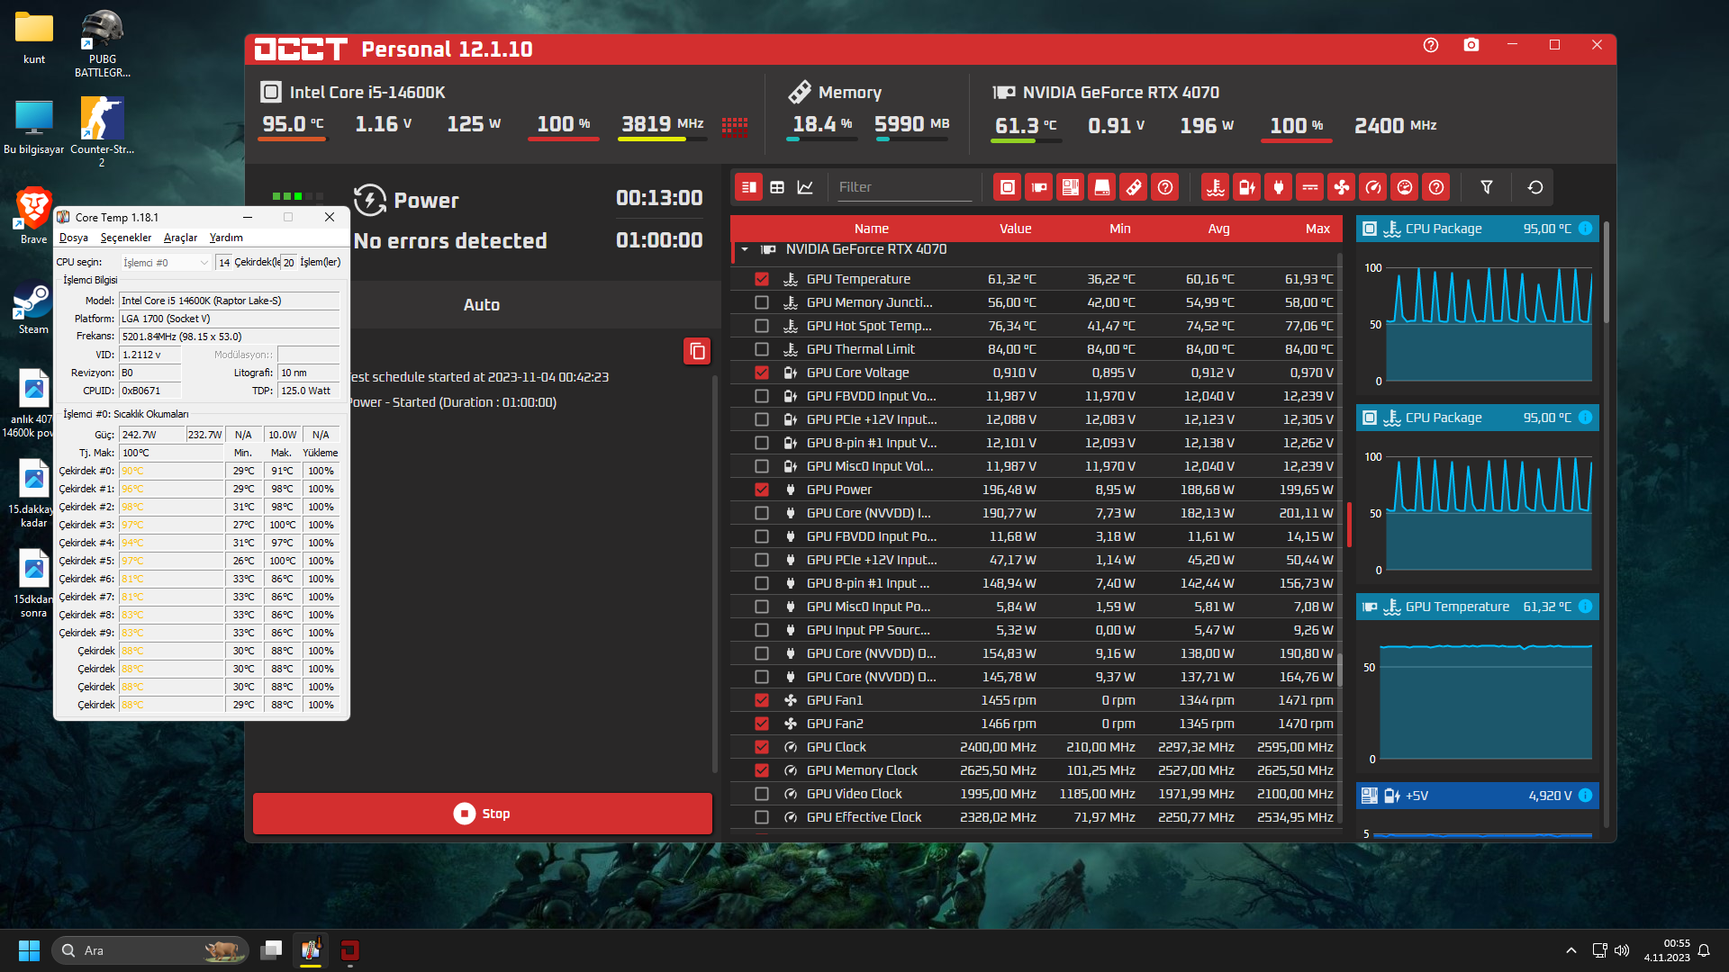Image resolution: width=1729 pixels, height=972 pixels.
Task: Open CPU Package graph info button
Action: click(1586, 229)
